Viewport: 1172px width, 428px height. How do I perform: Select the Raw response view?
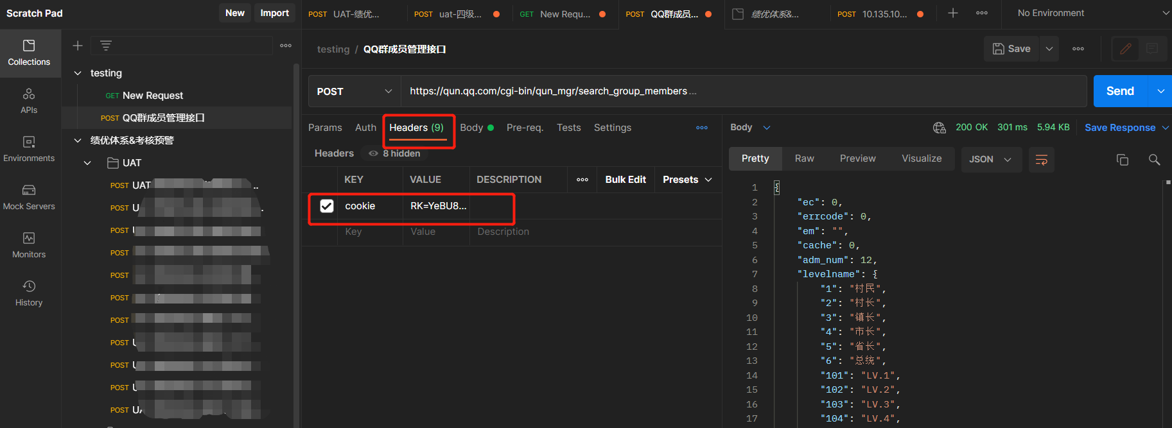click(804, 158)
